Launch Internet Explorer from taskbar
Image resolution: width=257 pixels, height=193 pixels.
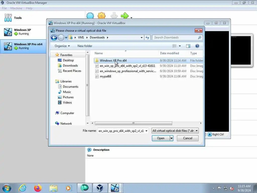(x=22, y=188)
